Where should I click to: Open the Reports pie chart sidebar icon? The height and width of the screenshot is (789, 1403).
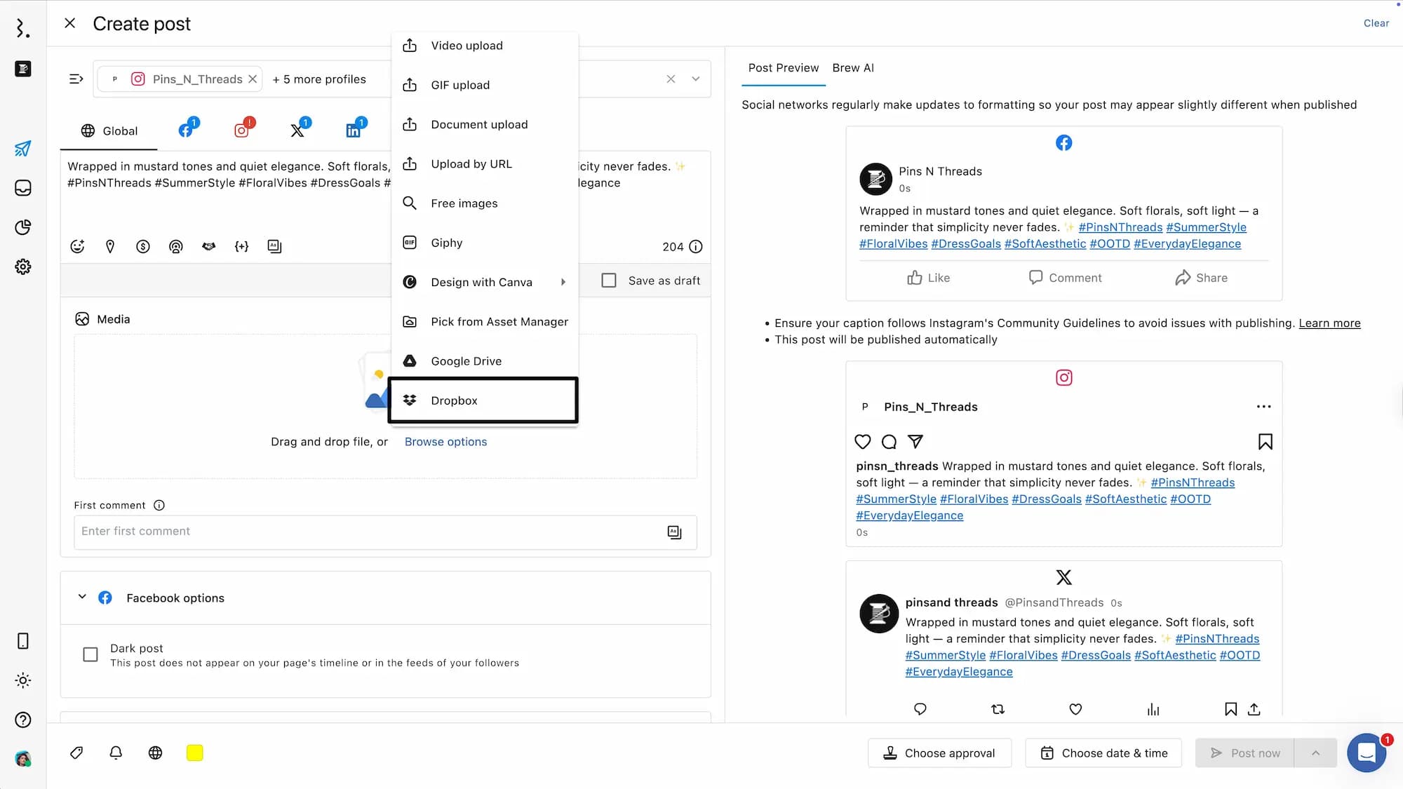[x=22, y=227]
